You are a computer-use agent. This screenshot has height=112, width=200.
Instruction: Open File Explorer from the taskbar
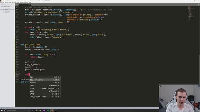(x=40, y=110)
